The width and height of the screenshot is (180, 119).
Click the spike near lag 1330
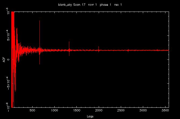69,49
